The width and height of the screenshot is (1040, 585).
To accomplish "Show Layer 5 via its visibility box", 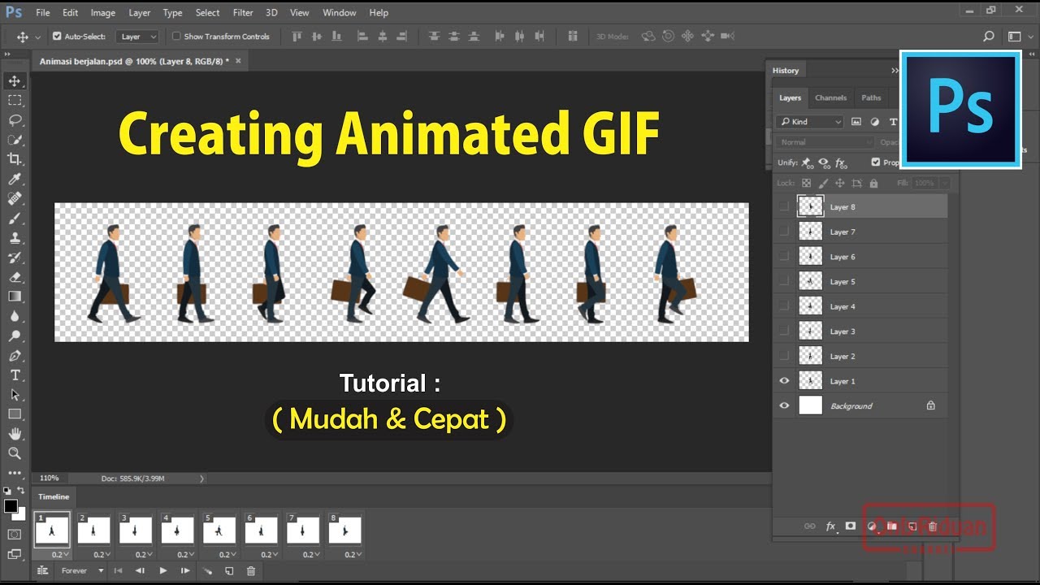I will click(x=784, y=282).
